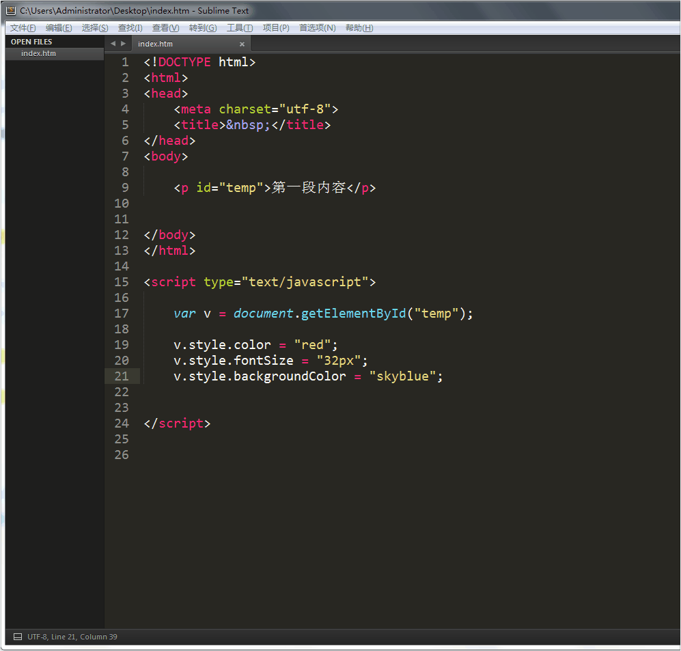The width and height of the screenshot is (681, 651).
Task: Click the var keyword on line 17
Action: 184,314
